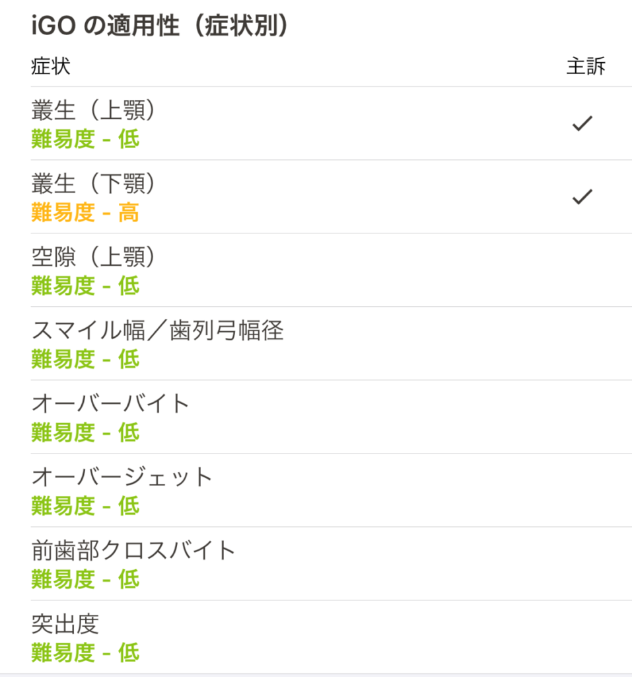Select the オーバージェット symptom row

point(332,491)
